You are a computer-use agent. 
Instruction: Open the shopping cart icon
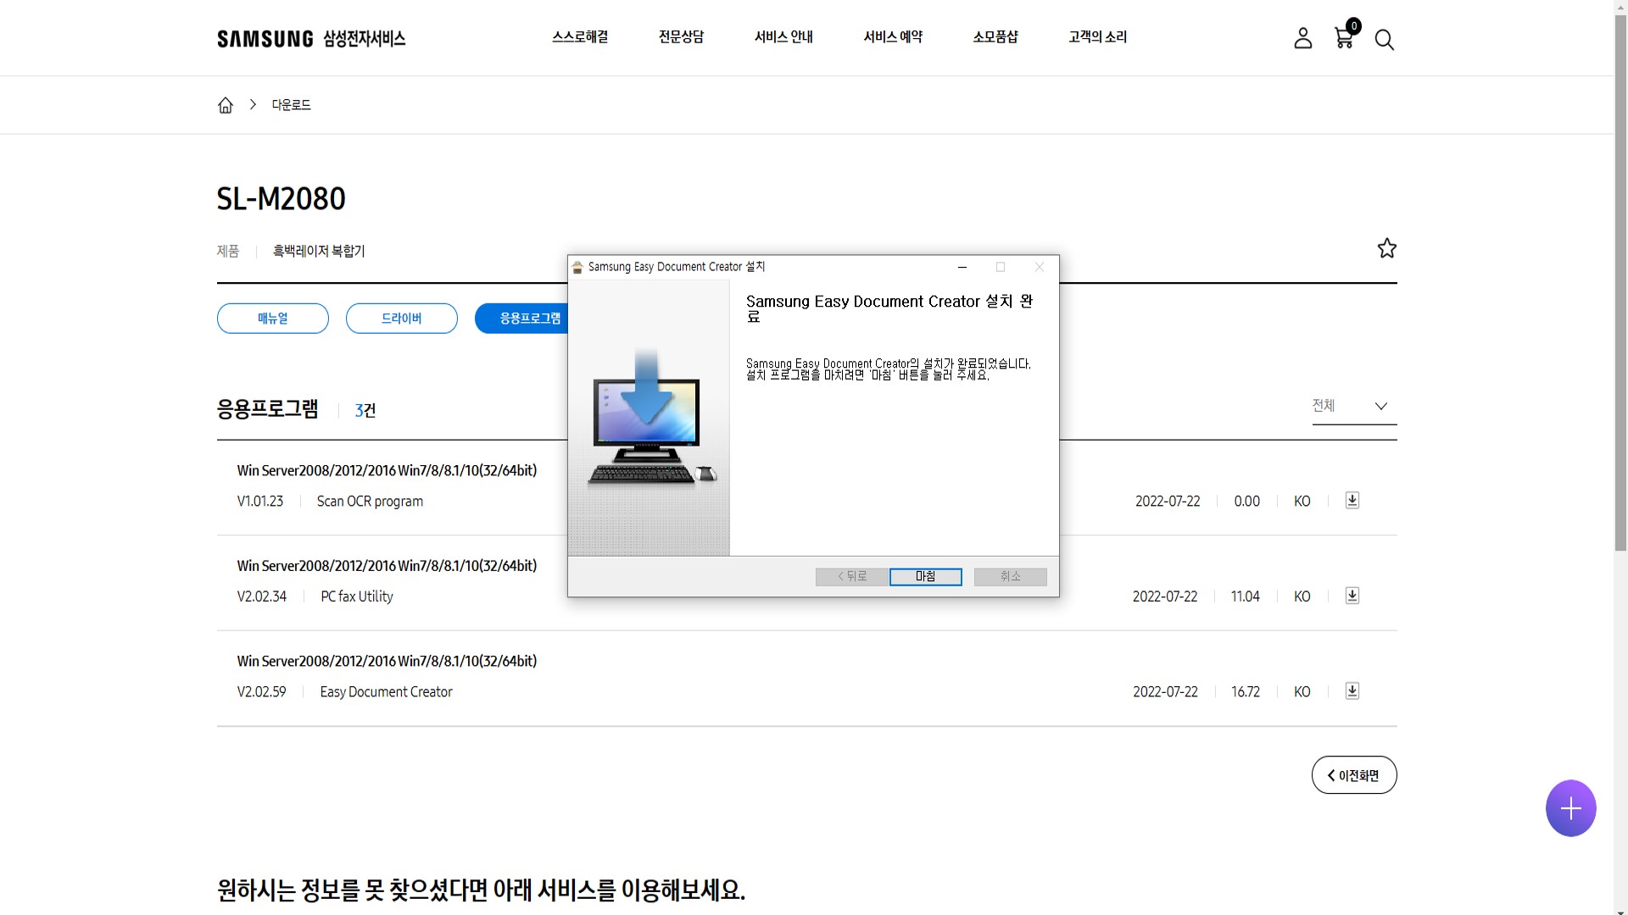1345,36
